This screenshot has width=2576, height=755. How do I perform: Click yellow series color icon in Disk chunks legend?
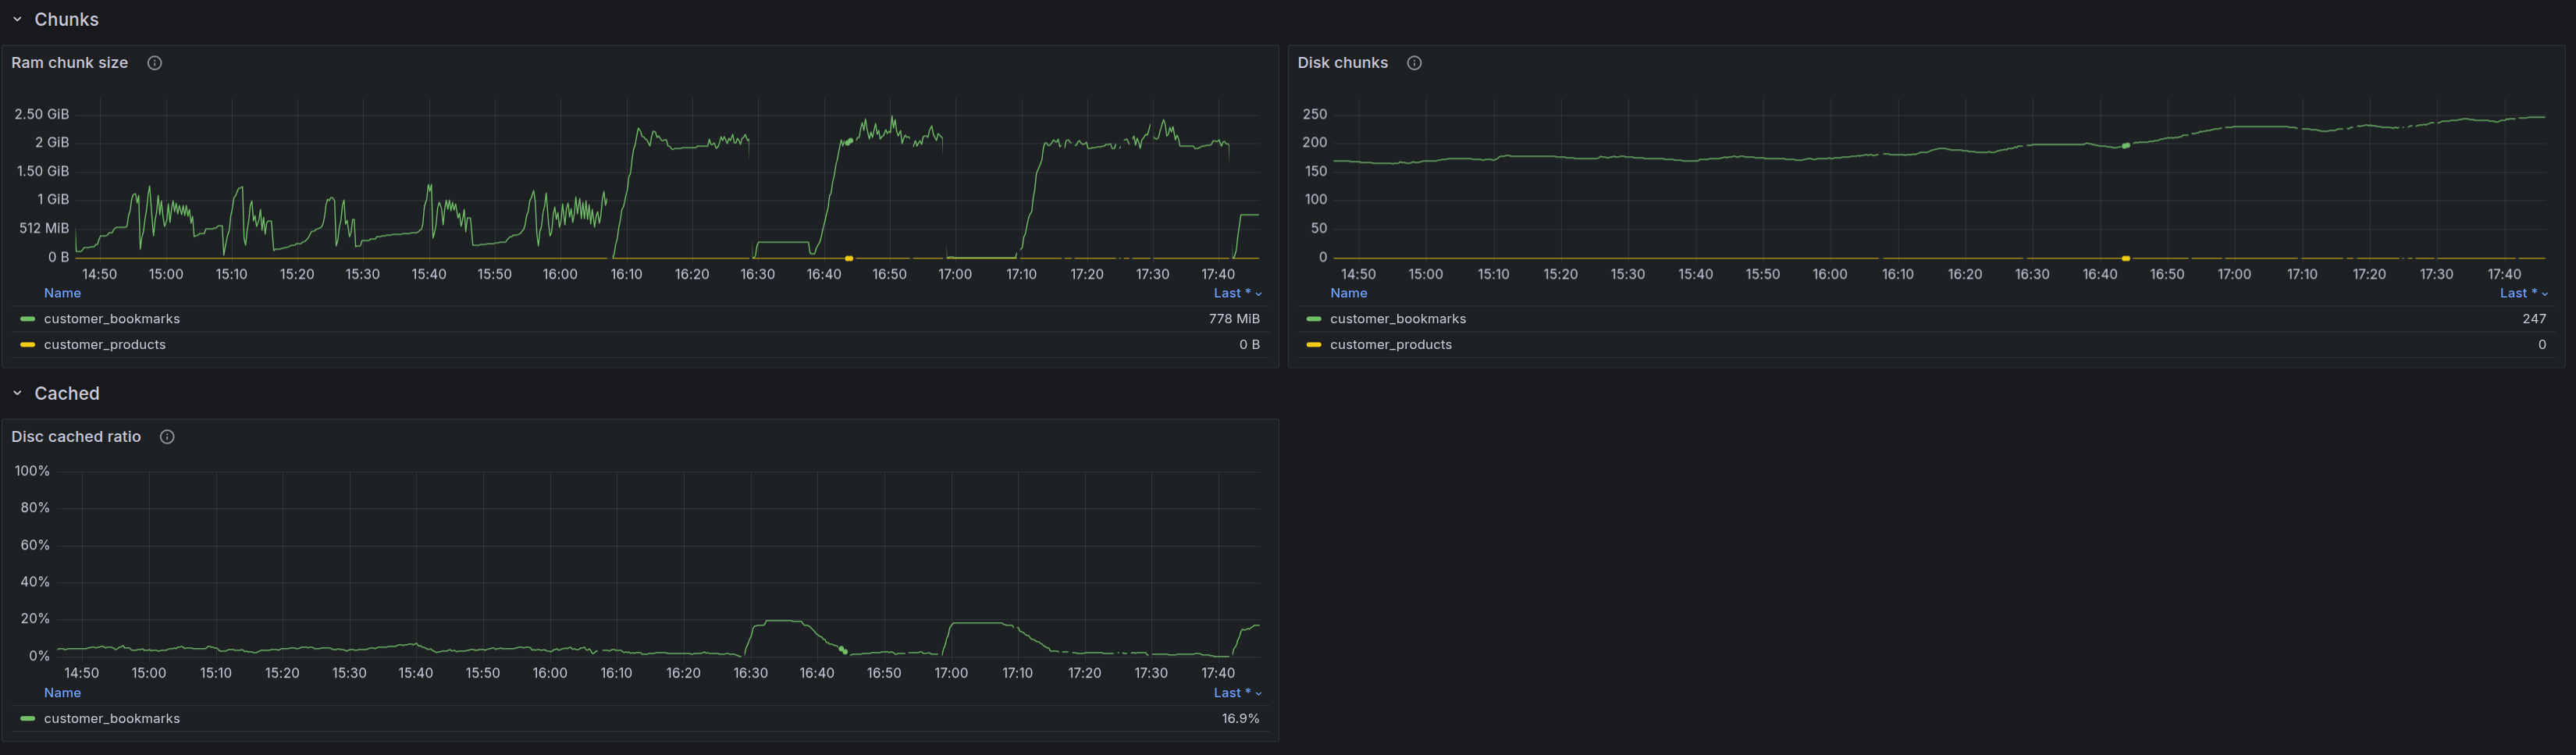click(1313, 345)
